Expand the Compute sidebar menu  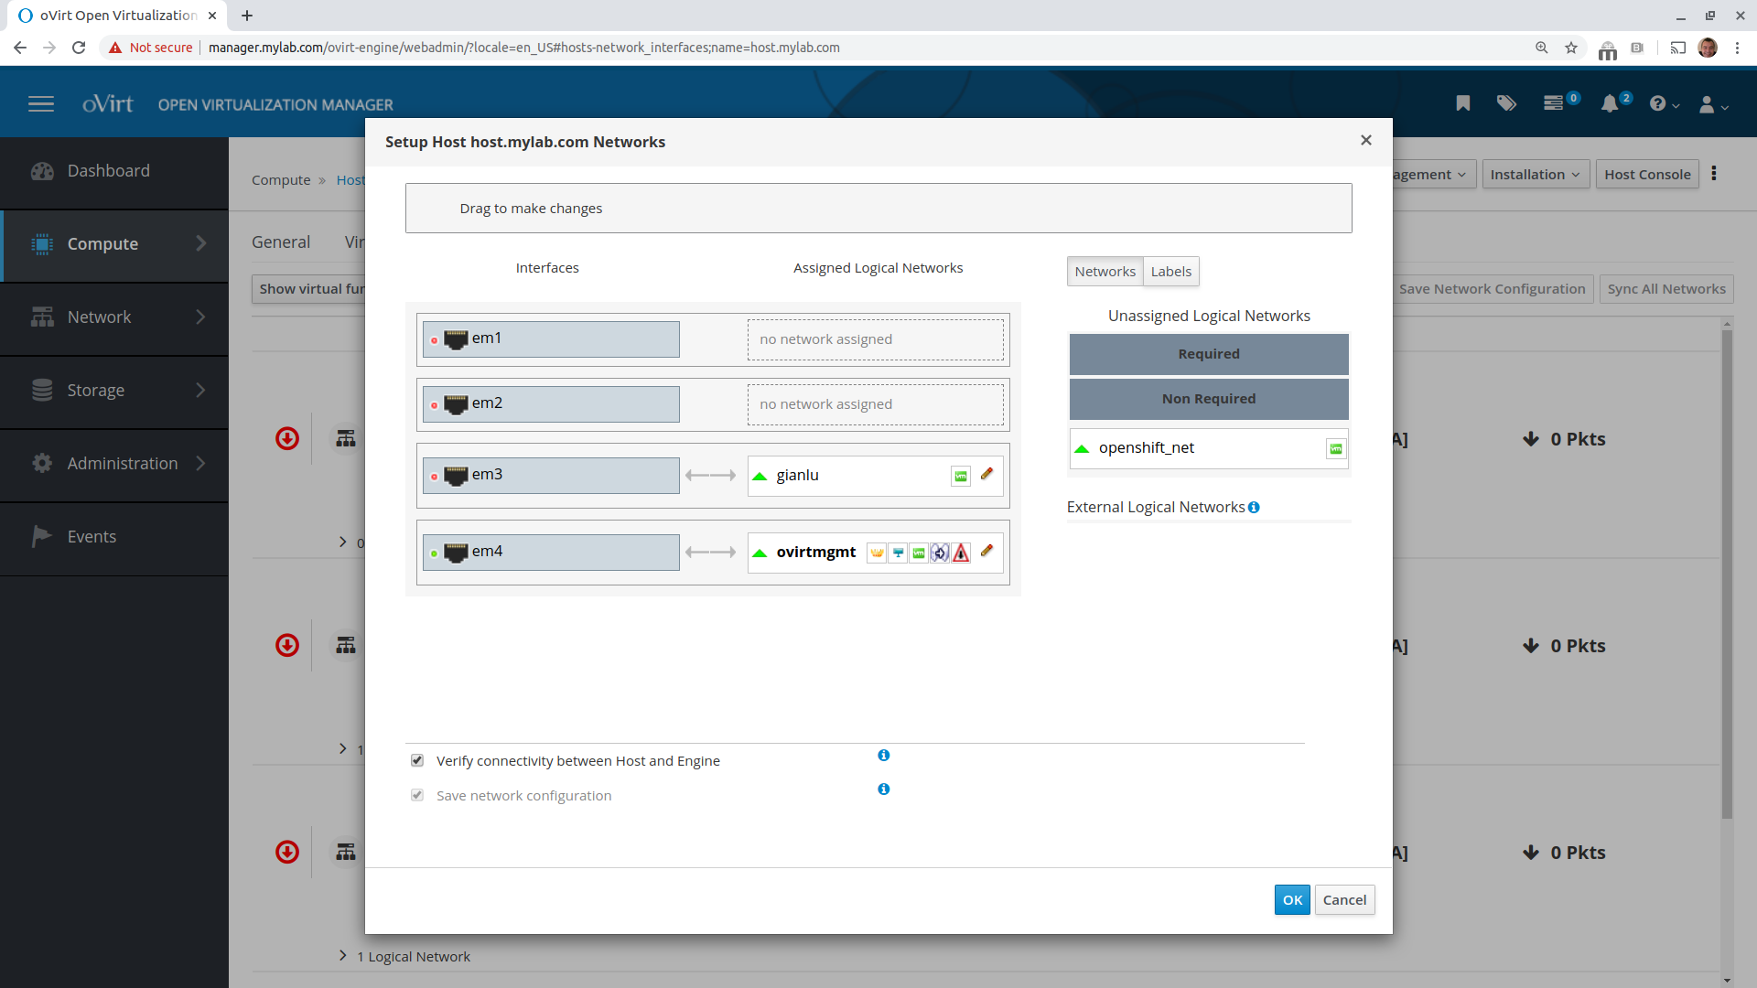[x=114, y=244]
